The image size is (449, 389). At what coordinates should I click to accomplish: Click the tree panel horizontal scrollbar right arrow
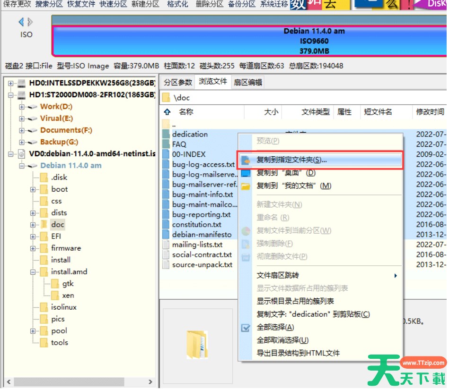point(150,381)
